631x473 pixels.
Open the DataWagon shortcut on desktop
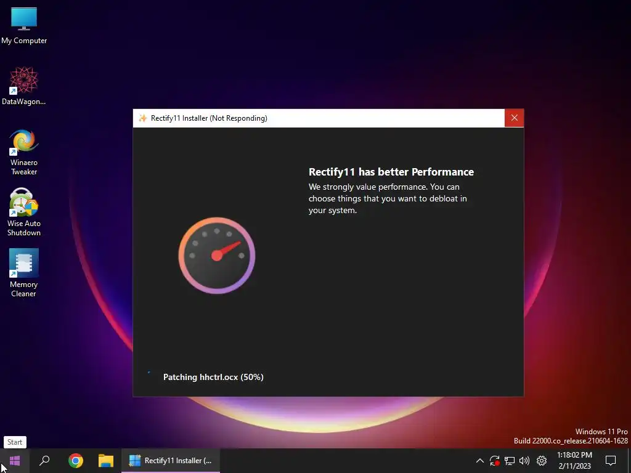24,86
